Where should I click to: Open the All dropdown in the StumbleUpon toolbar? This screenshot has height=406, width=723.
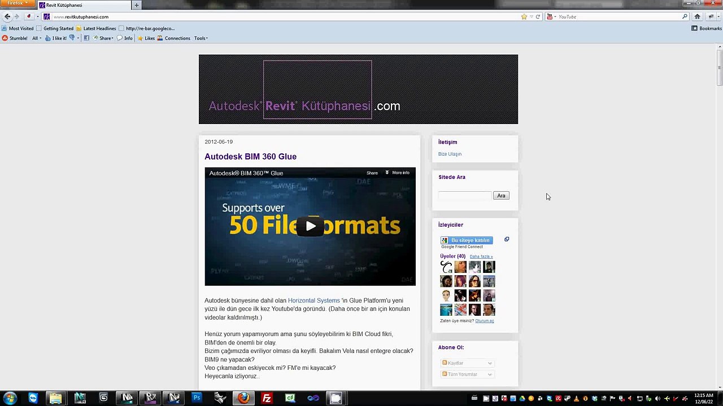tap(36, 38)
